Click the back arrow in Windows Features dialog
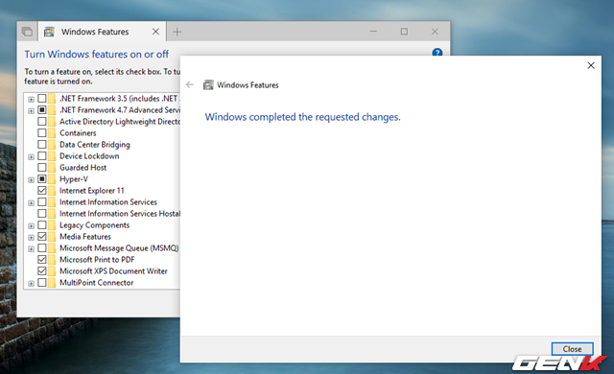 [190, 84]
